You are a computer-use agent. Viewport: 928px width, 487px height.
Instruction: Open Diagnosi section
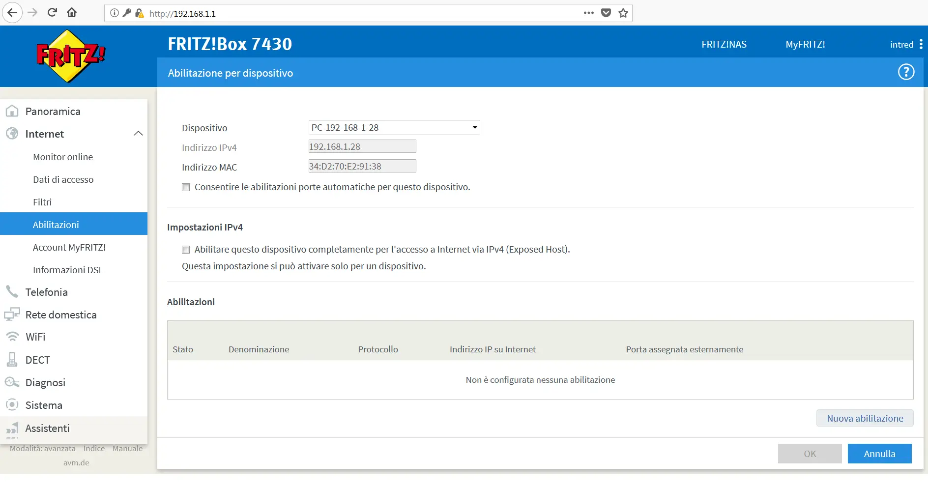pyautogui.click(x=45, y=382)
